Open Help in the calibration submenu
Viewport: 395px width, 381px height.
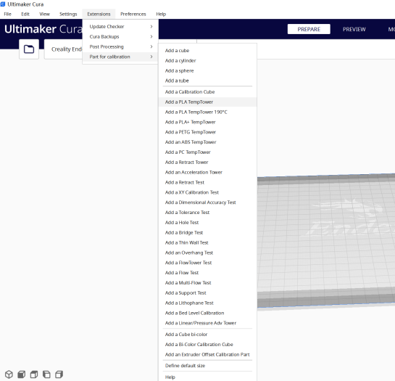(x=207, y=377)
